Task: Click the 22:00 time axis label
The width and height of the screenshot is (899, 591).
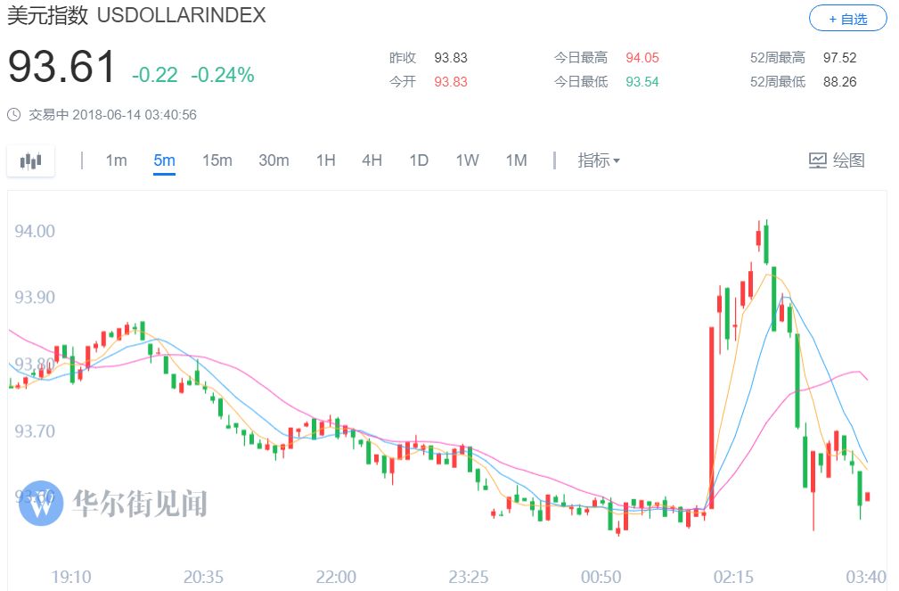Action: click(336, 577)
